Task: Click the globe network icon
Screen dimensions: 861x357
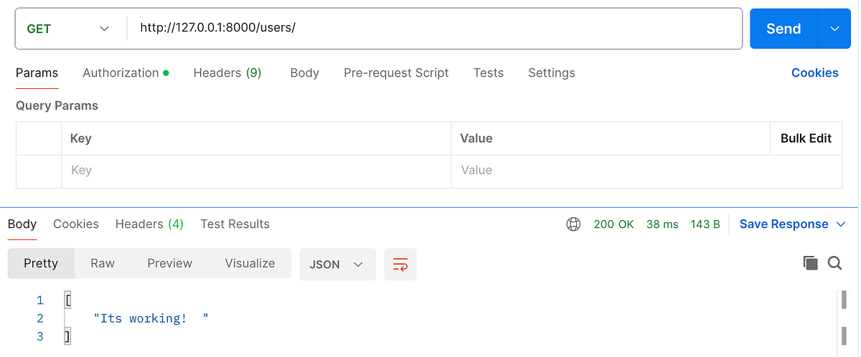Action: (573, 224)
